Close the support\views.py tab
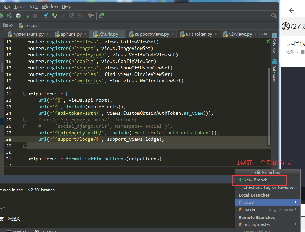305x232 pixels. (172, 34)
